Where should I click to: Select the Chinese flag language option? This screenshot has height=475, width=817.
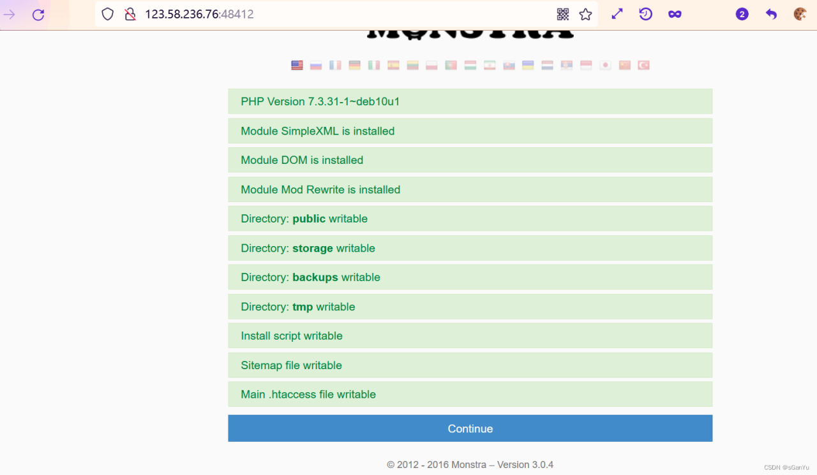[x=624, y=64]
